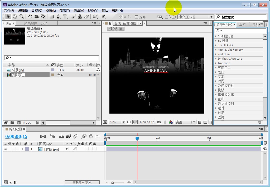Click the snapshot camera icon in viewer
This screenshot has height=187, width=270.
coord(159,122)
